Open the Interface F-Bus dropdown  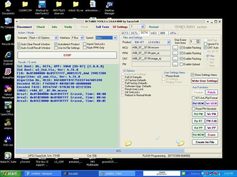pyautogui.click(x=82, y=38)
